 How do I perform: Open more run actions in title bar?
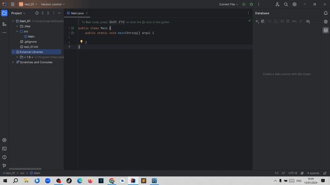pyautogui.click(x=259, y=4)
